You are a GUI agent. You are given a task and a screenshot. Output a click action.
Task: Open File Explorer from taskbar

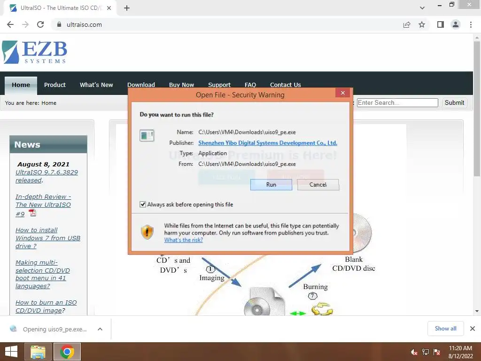[x=38, y=352]
